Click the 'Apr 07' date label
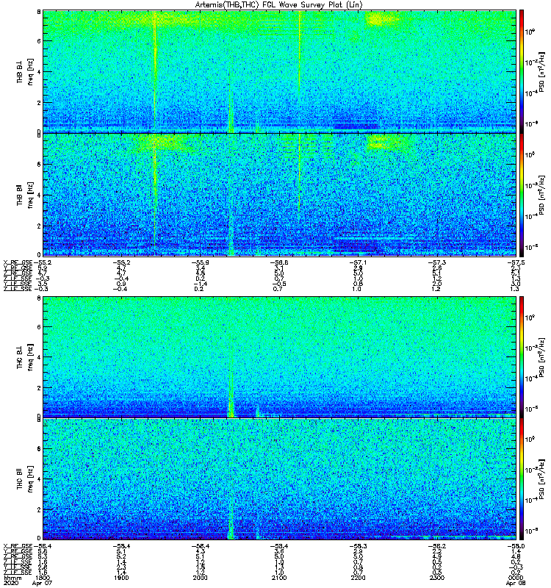Image resolution: width=551 pixels, height=588 pixels. pyautogui.click(x=43, y=583)
